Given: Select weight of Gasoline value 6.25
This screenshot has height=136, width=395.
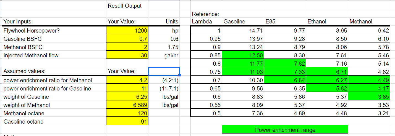Looking at the screenshot, I should 127,97.
